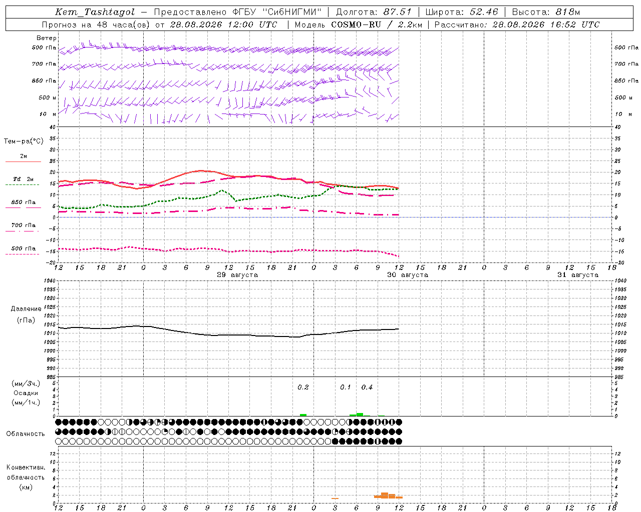The image size is (641, 512).
Task: Click the Конвективн. облачность panel label
Action: tap(26, 477)
